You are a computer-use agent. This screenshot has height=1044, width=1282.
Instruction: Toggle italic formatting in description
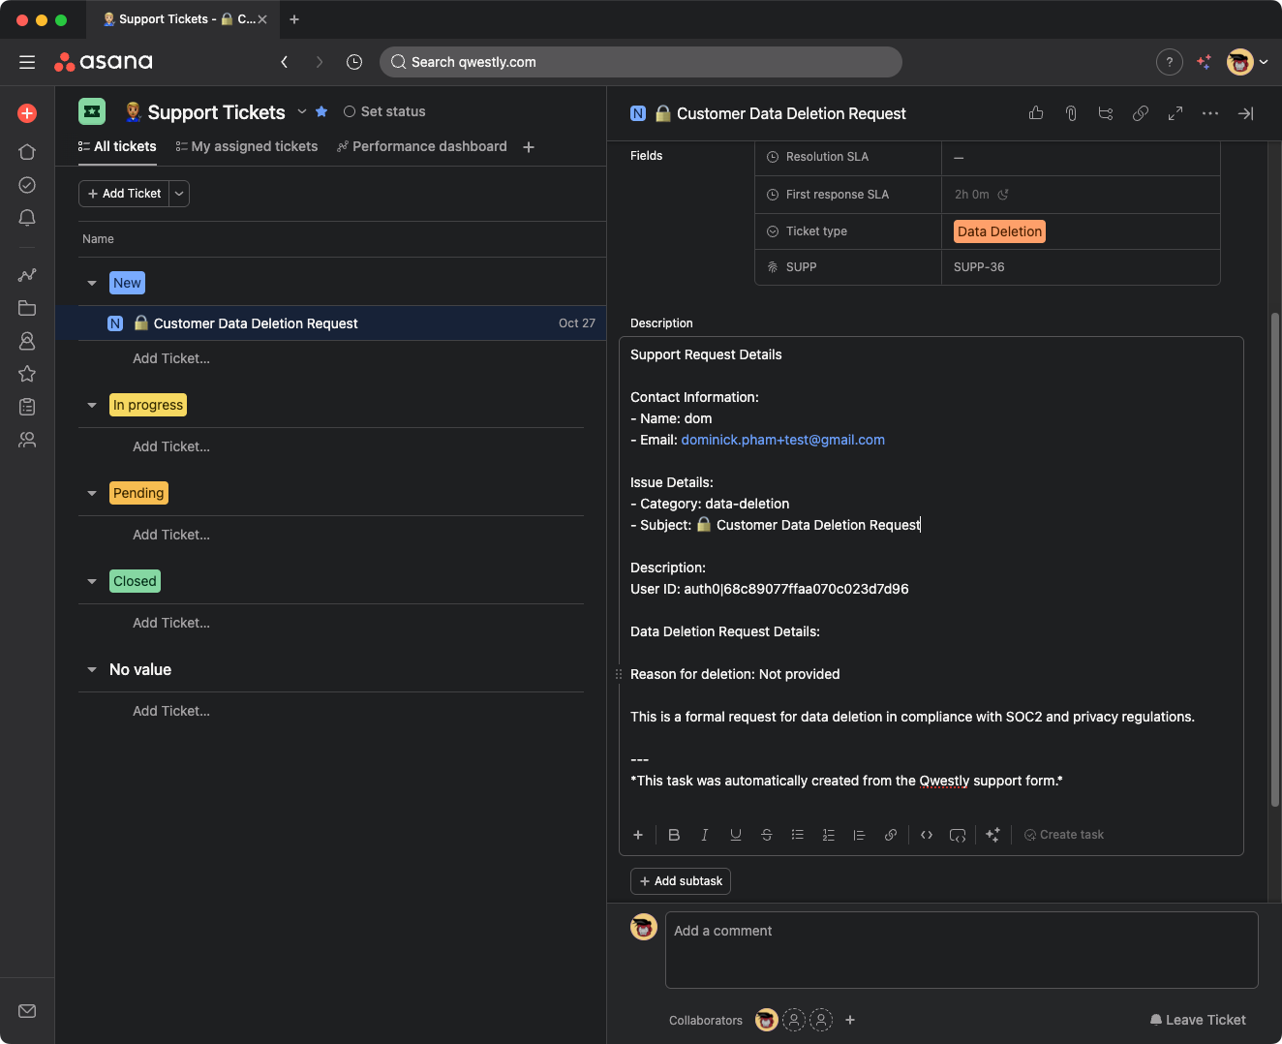coord(705,835)
